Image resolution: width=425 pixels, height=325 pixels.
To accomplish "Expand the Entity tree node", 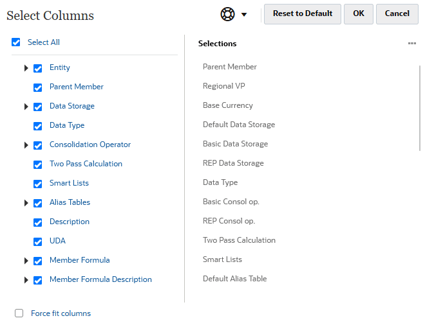I will click(26, 68).
